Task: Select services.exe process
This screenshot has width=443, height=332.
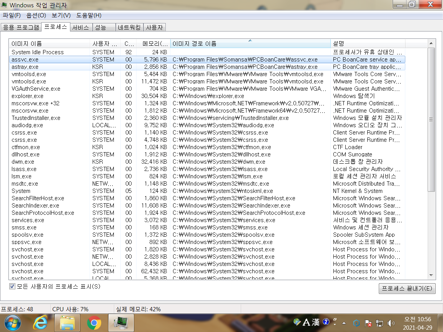Action: coord(207,220)
